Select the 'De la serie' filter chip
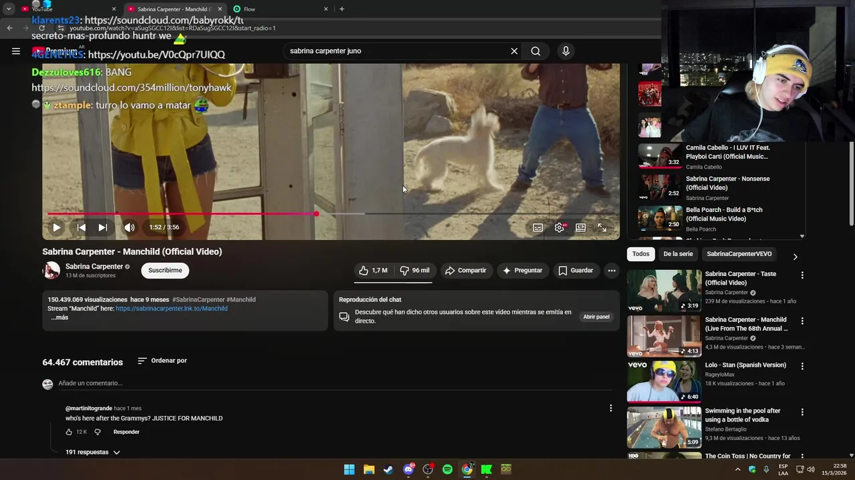Viewport: 855px width, 480px height. click(x=678, y=254)
